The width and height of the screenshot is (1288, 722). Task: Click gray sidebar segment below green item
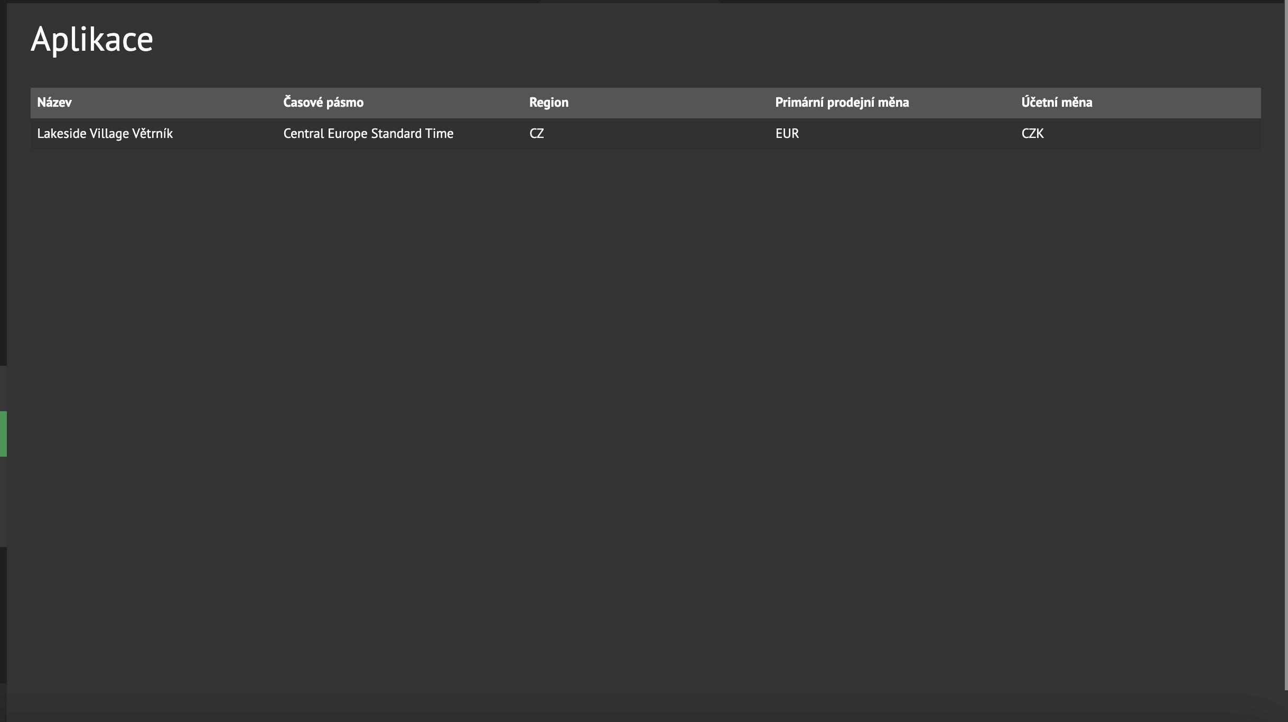click(x=3, y=501)
